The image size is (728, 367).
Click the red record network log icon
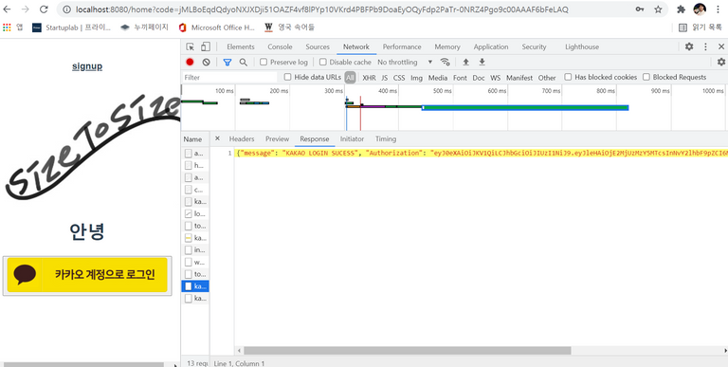[x=190, y=63]
